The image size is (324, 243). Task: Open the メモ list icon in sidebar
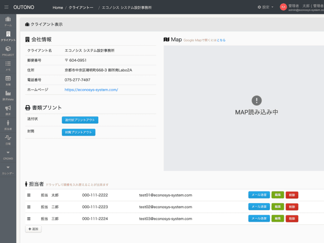8,65
